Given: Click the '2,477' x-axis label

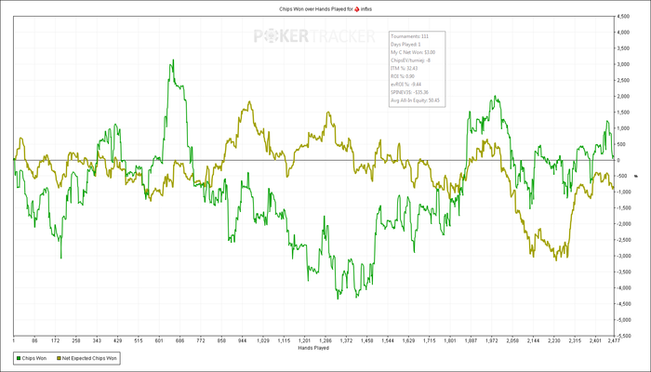Looking at the screenshot, I should tap(613, 341).
